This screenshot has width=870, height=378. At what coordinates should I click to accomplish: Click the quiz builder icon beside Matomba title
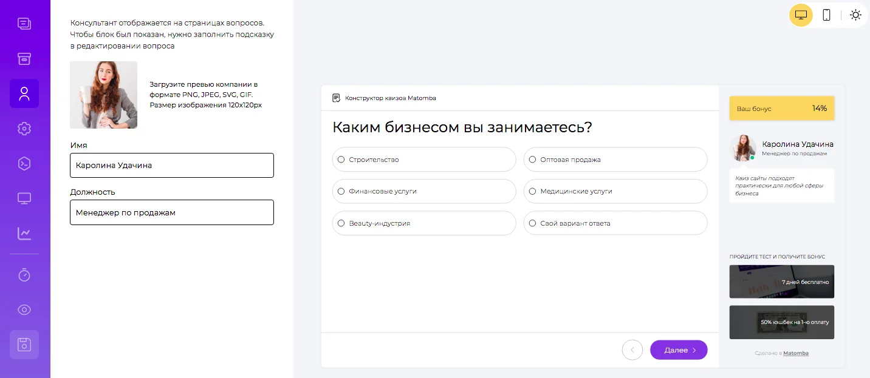[x=337, y=98]
